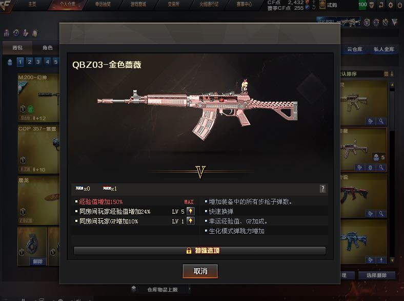Open the locked 特殊选项 bar
This screenshot has height=301, width=404.
click(x=199, y=251)
